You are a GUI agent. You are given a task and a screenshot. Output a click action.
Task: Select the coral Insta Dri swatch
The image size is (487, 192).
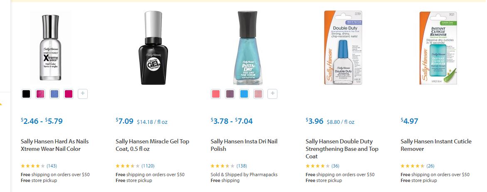(216, 94)
